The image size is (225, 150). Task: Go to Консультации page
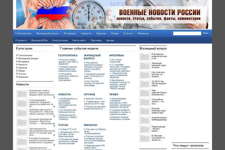[x=60, y=40]
